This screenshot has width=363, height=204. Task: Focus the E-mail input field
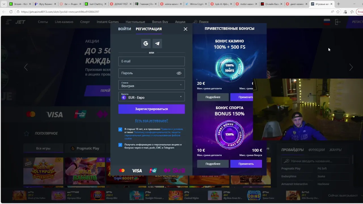coord(151,61)
